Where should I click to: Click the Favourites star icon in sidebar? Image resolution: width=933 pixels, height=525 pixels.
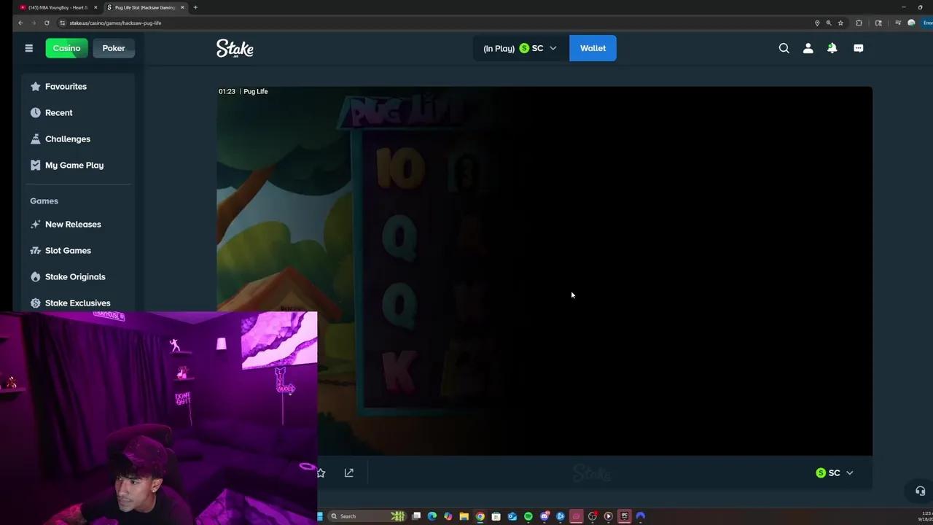35,86
